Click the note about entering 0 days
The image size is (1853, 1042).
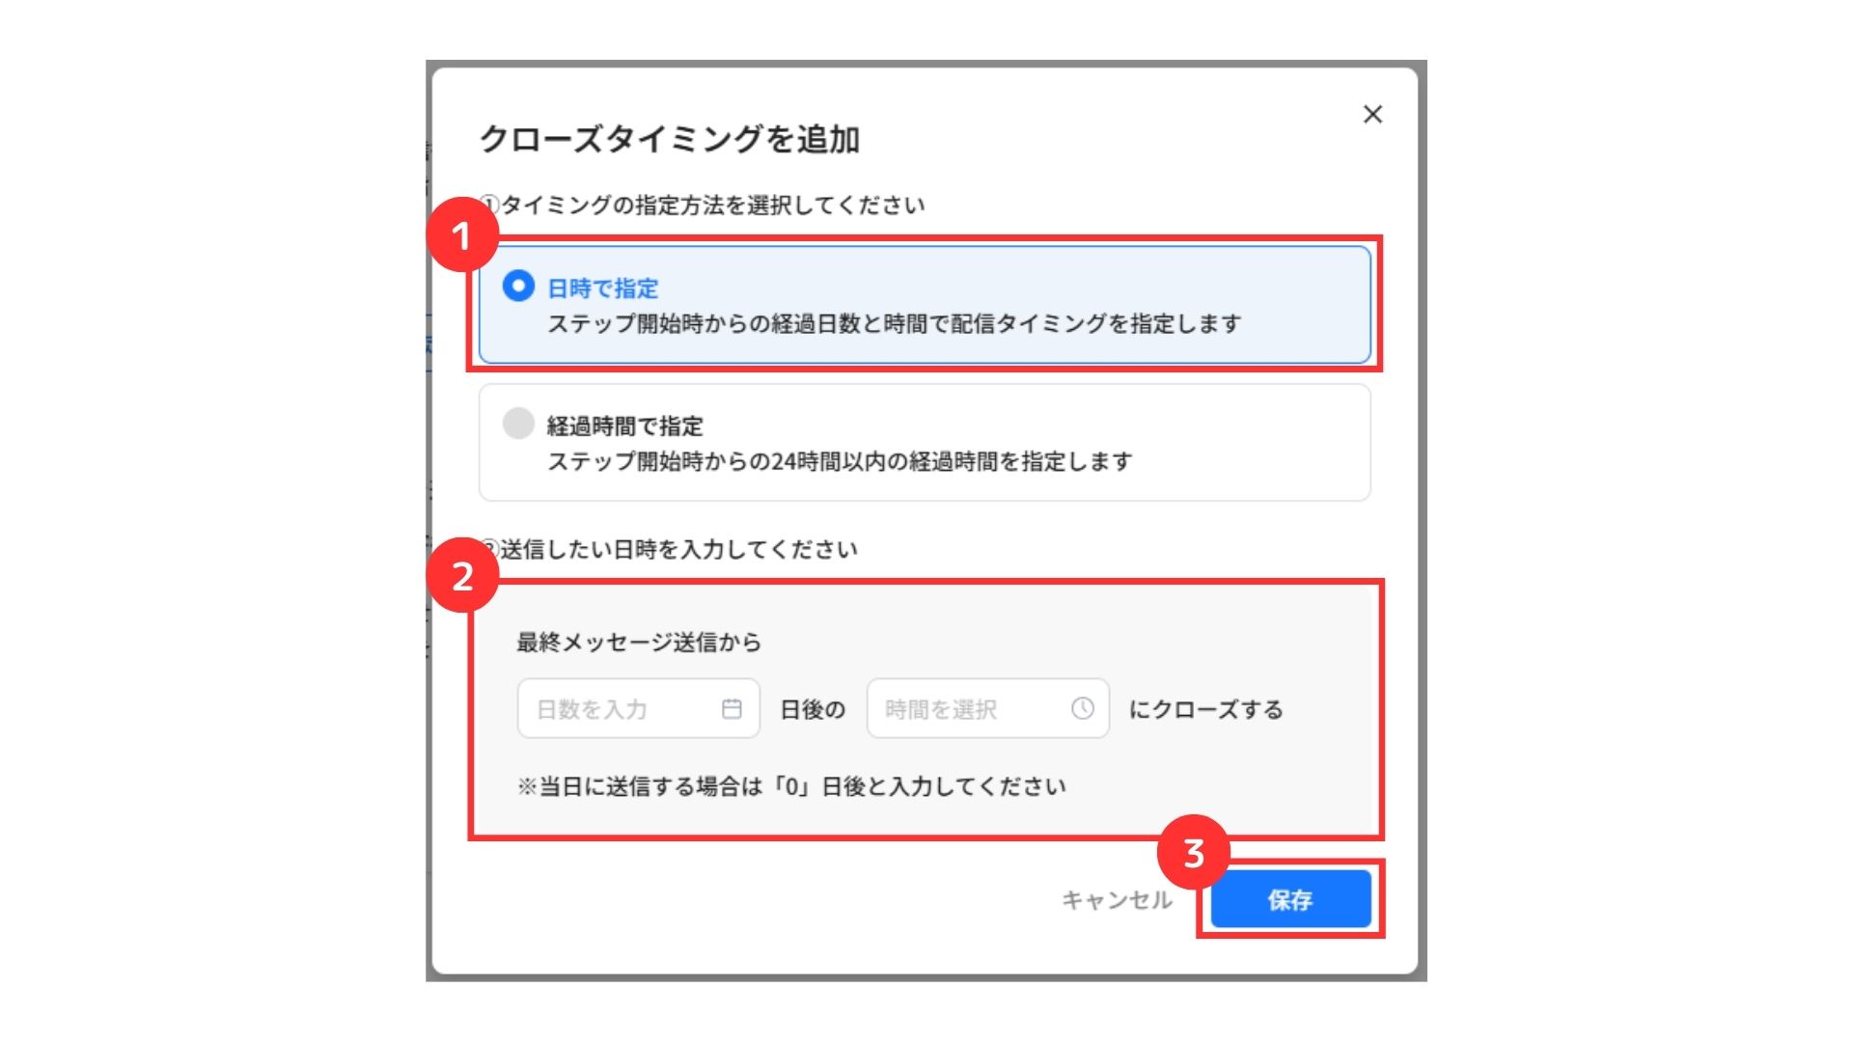(791, 787)
